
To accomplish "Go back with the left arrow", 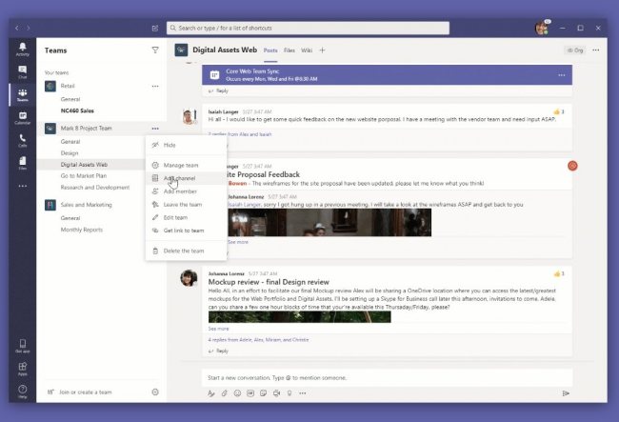I will pos(16,28).
